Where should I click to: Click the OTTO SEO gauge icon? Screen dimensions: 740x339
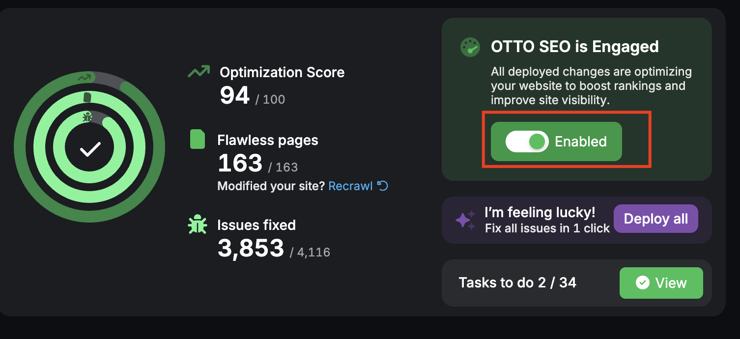tap(470, 47)
